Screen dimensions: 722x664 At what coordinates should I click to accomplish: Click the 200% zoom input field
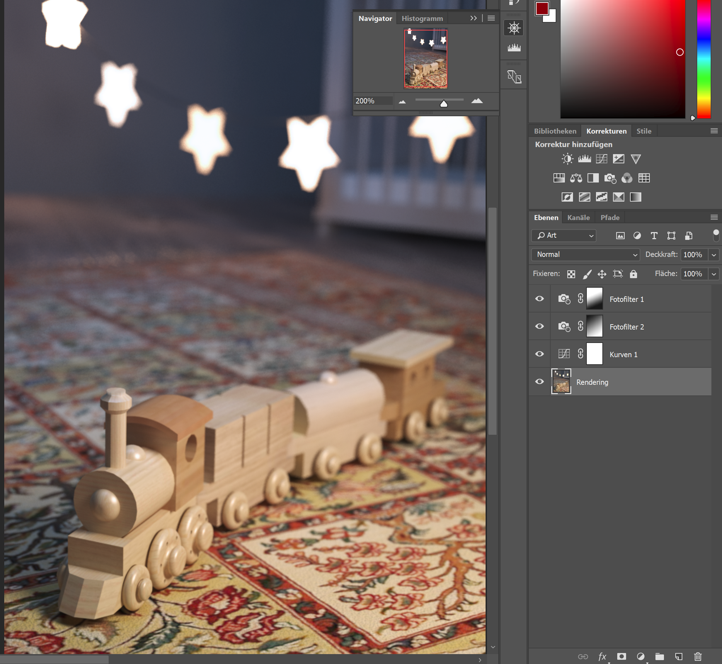[x=372, y=101]
